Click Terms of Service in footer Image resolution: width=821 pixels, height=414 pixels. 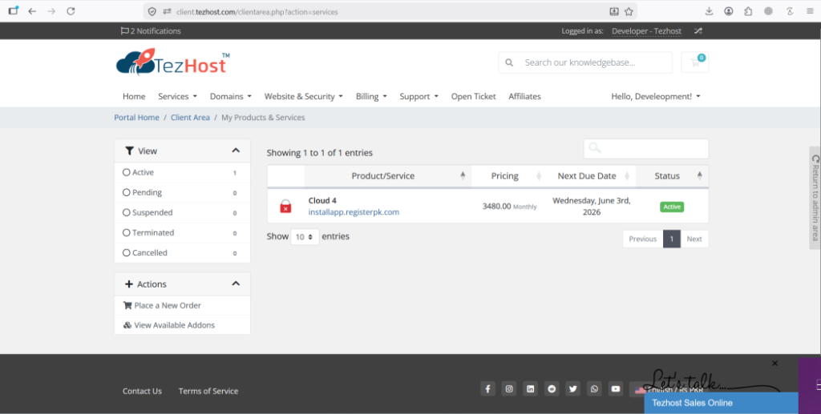pyautogui.click(x=208, y=391)
